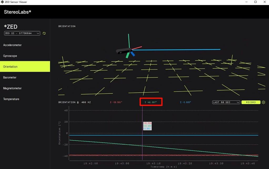269x169 pixels.
Task: Select Temperature in the sidebar
Action: tap(11, 99)
